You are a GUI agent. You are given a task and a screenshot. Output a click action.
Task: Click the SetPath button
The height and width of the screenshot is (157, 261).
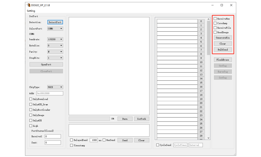point(142,119)
